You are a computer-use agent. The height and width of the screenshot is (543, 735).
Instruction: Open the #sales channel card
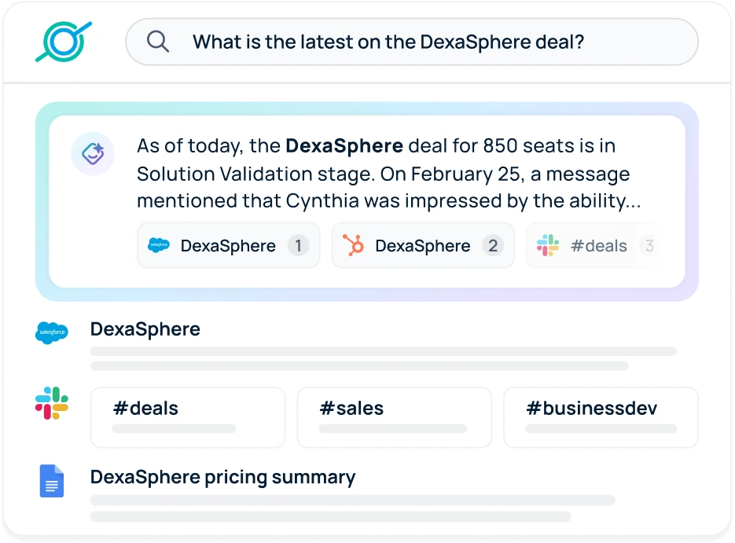[x=394, y=416]
